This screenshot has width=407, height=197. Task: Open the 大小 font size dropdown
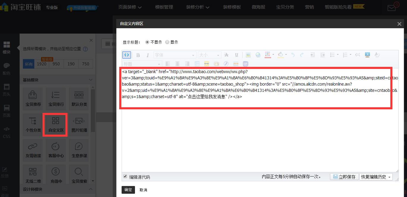209,55
